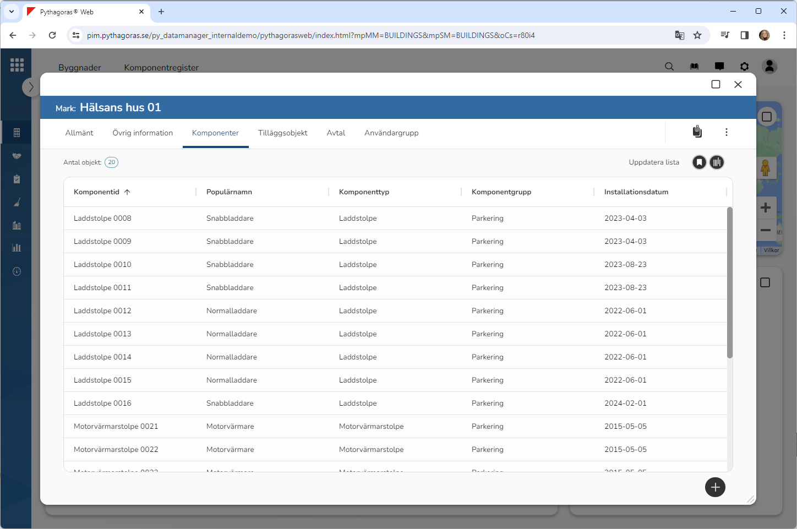
Task: Open Komponentregister in the top navigation
Action: (x=161, y=68)
